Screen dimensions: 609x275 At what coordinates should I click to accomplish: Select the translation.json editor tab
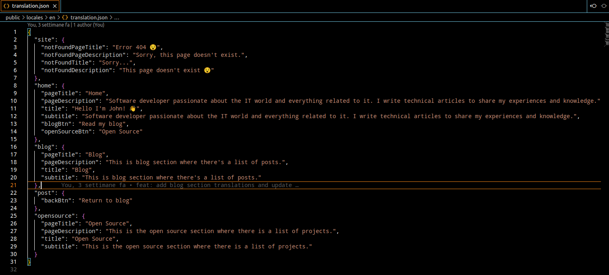[30, 6]
